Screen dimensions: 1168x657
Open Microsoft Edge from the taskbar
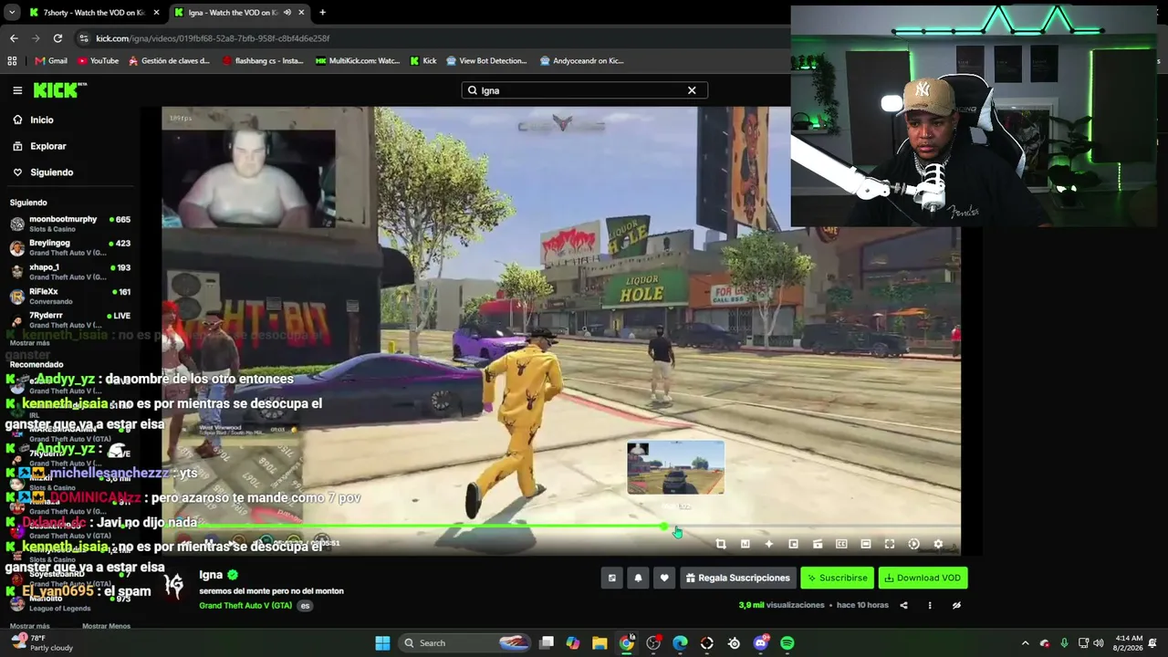(x=680, y=643)
